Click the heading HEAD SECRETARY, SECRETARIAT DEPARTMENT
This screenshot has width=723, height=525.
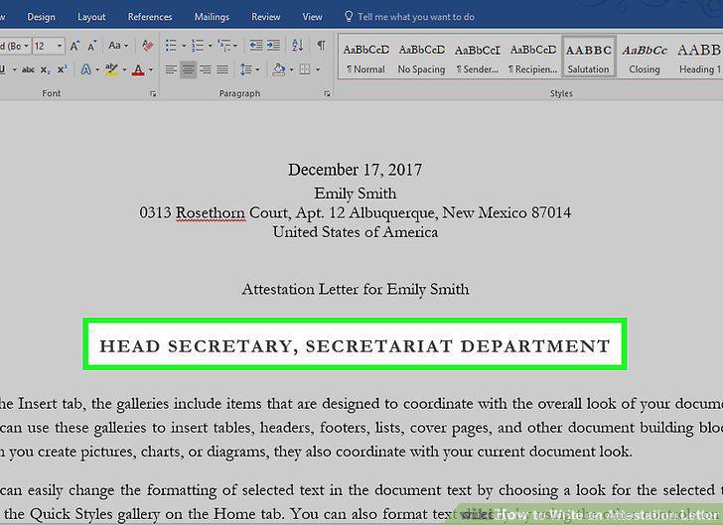click(356, 345)
